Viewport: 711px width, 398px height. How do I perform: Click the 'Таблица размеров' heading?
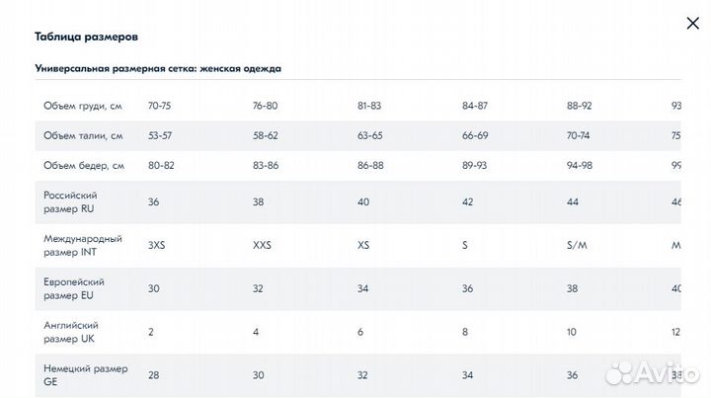click(x=86, y=37)
